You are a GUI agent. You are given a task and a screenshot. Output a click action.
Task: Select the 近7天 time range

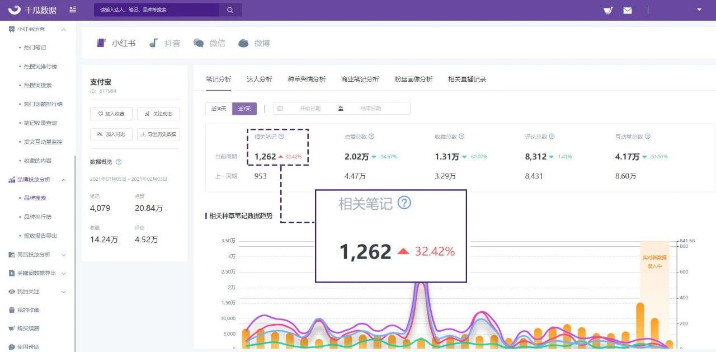pos(244,109)
